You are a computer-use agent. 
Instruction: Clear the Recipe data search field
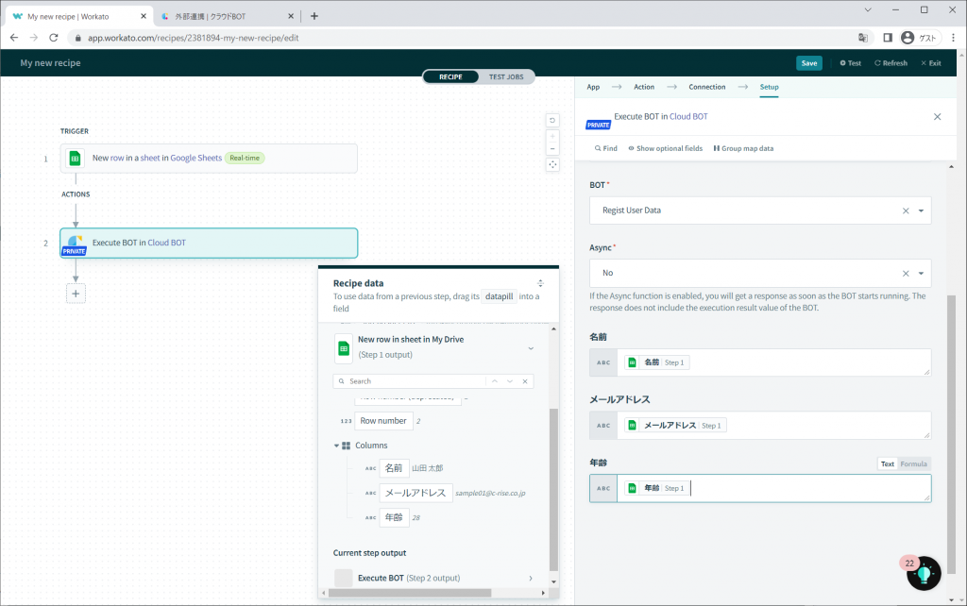(525, 381)
